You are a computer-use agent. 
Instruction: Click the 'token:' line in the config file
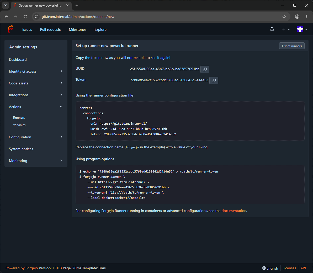pos(133,134)
